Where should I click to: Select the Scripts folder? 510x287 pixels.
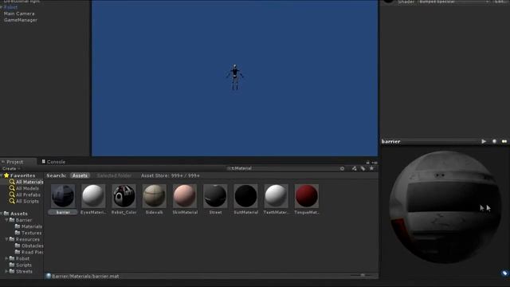click(x=21, y=265)
